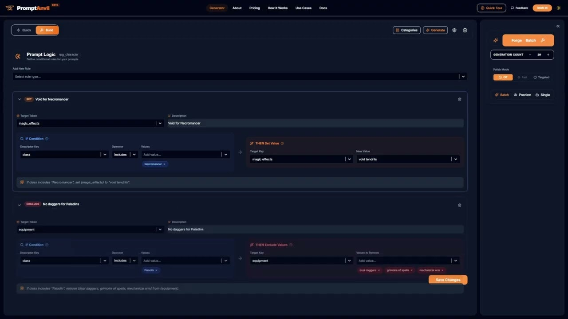Set Polish Mode to Targeted
This screenshot has height=319, width=568.
[x=541, y=77]
